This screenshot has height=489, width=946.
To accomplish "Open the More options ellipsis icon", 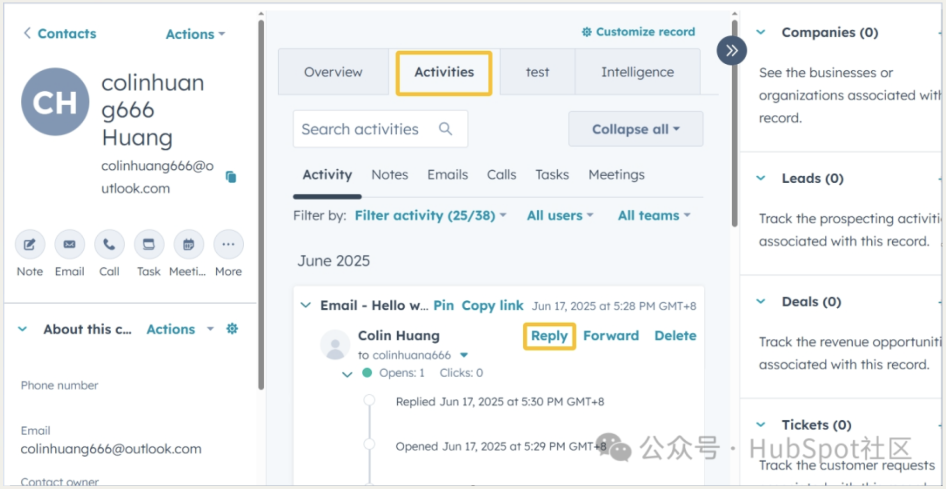I will click(228, 244).
